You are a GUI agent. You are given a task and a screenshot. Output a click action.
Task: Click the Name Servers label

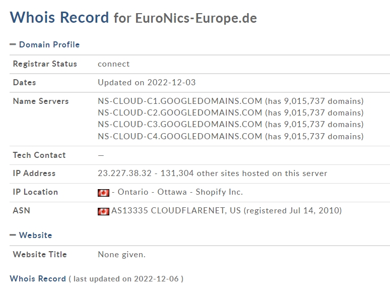[x=41, y=101]
